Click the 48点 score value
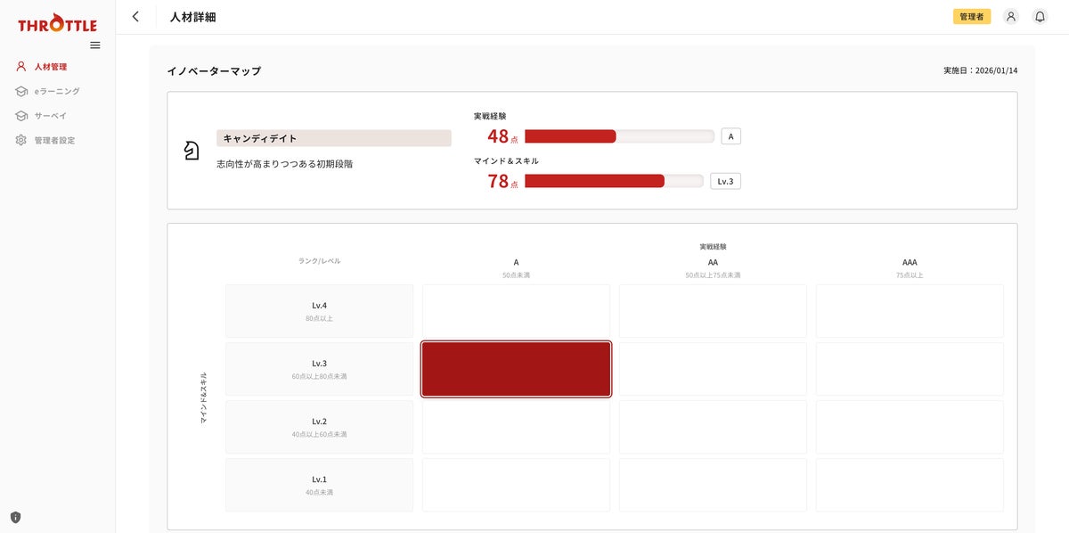 [x=502, y=136]
